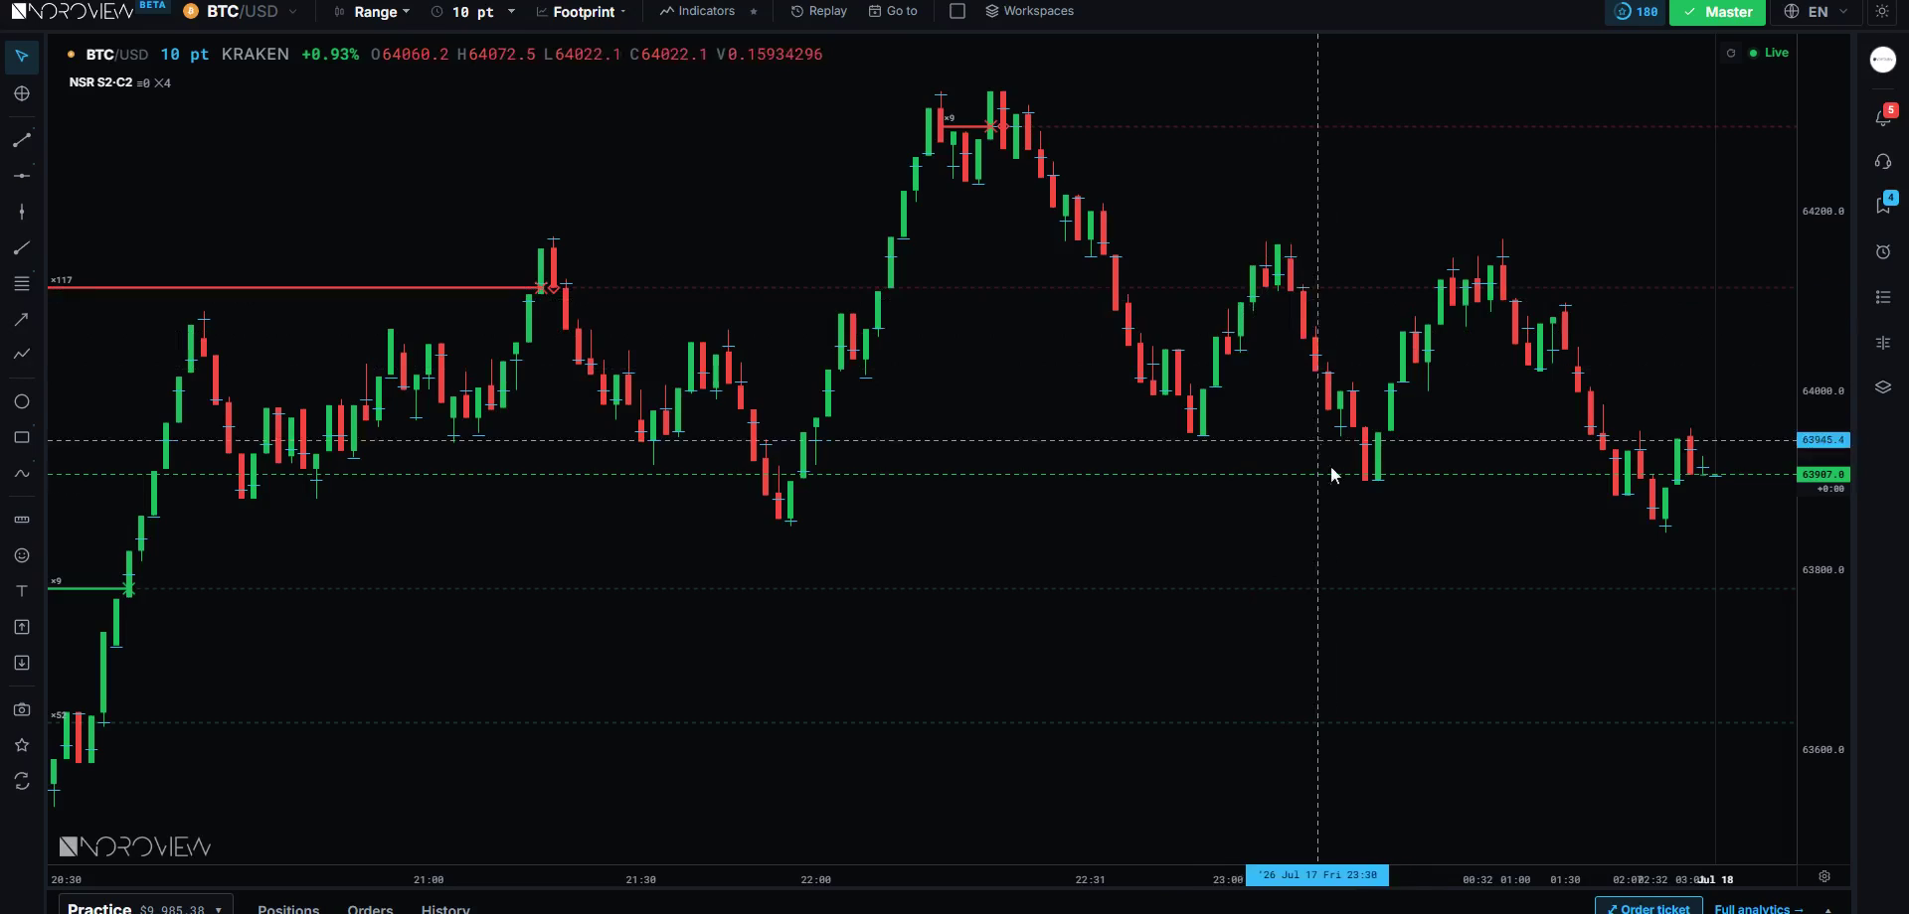The height and width of the screenshot is (914, 1909).
Task: Open notifications bell with 5 badge
Action: 1883,116
